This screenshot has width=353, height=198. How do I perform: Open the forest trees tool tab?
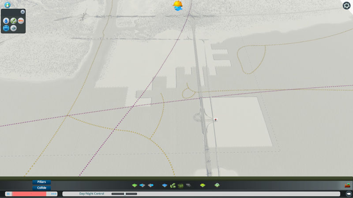tap(180, 186)
